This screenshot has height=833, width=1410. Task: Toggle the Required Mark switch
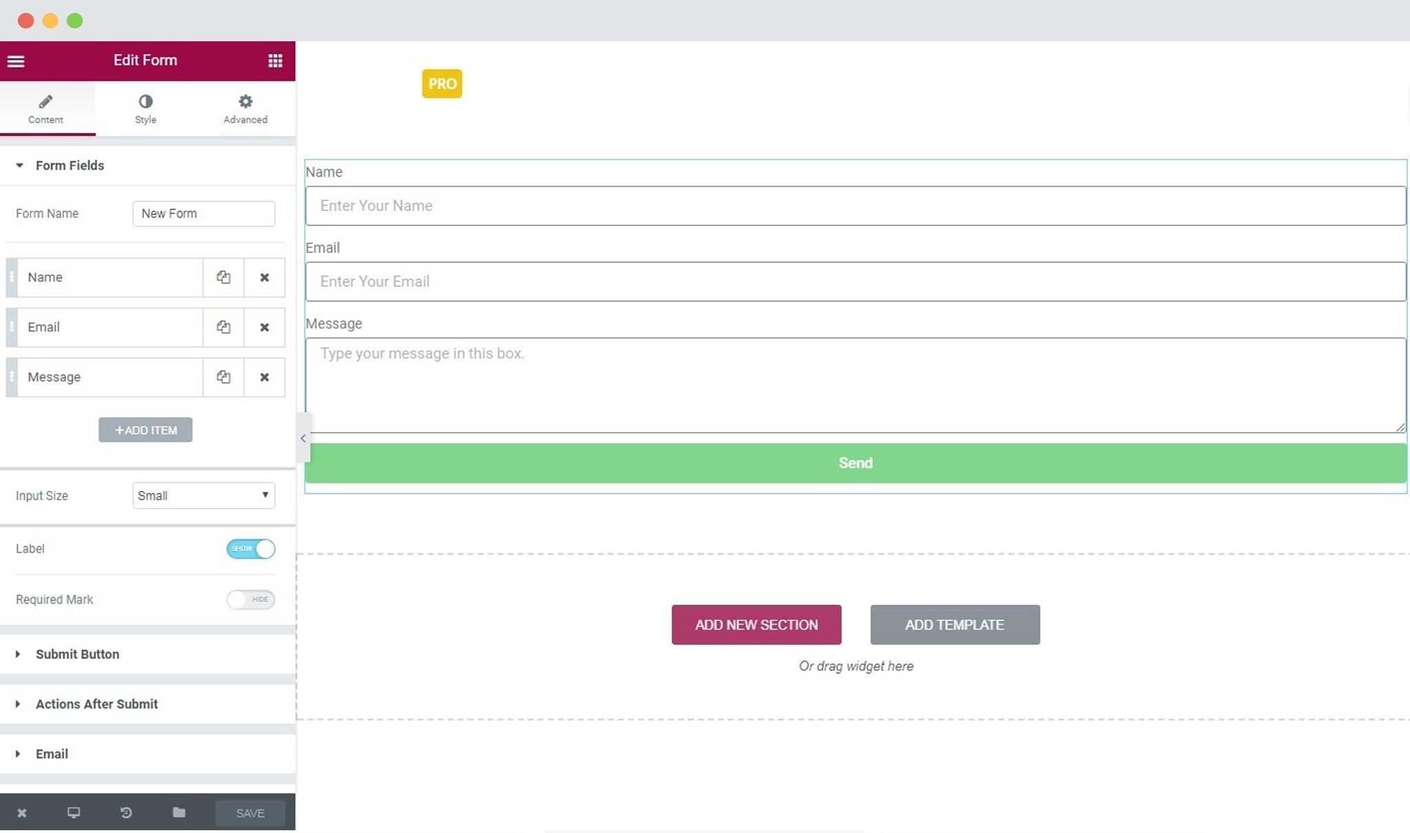[x=251, y=599]
